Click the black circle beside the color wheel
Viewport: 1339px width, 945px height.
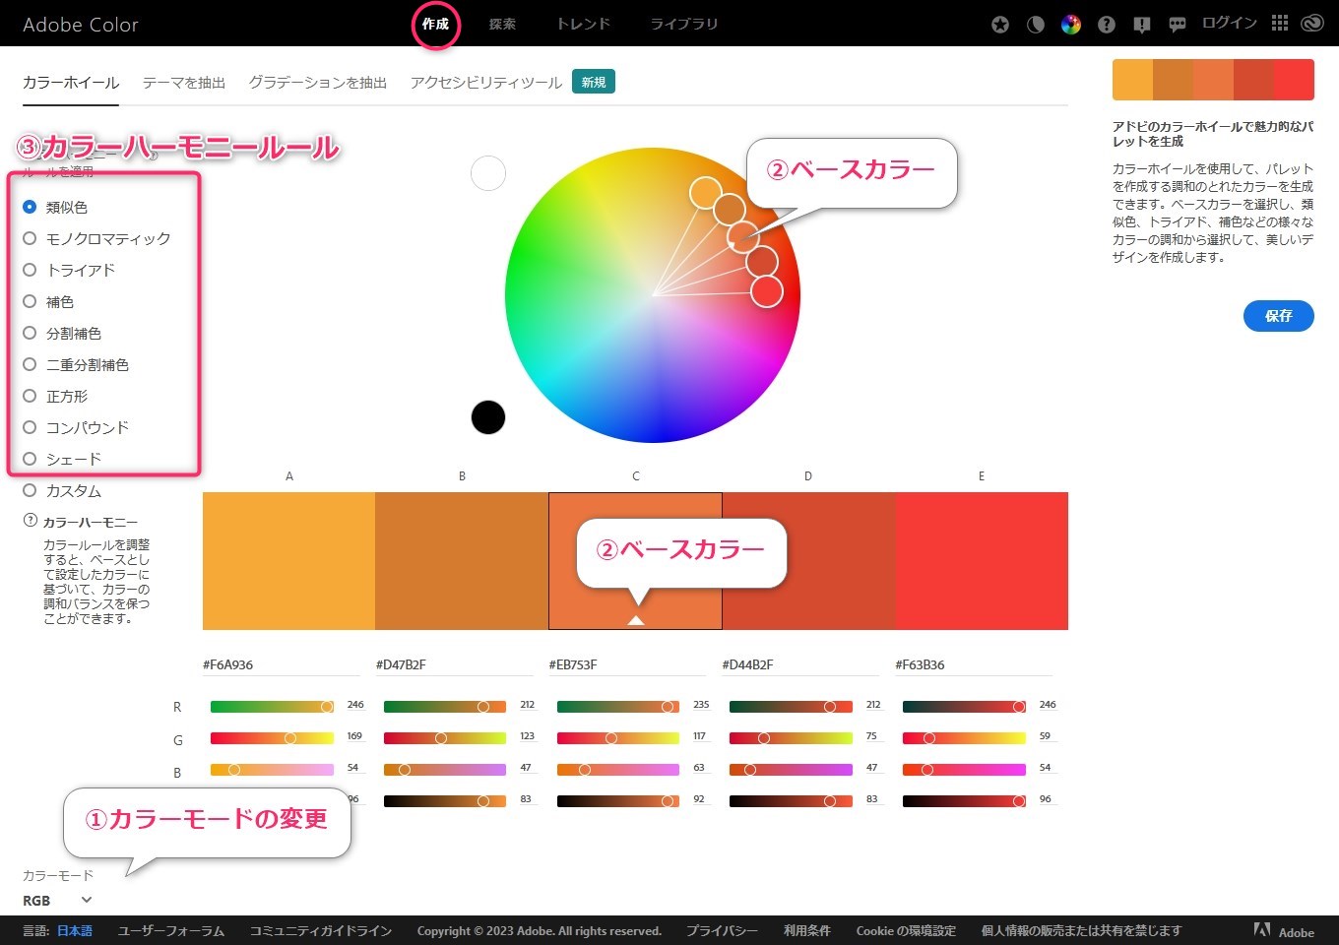488,417
